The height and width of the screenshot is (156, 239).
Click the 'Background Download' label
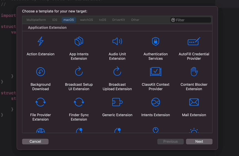pos(41,87)
